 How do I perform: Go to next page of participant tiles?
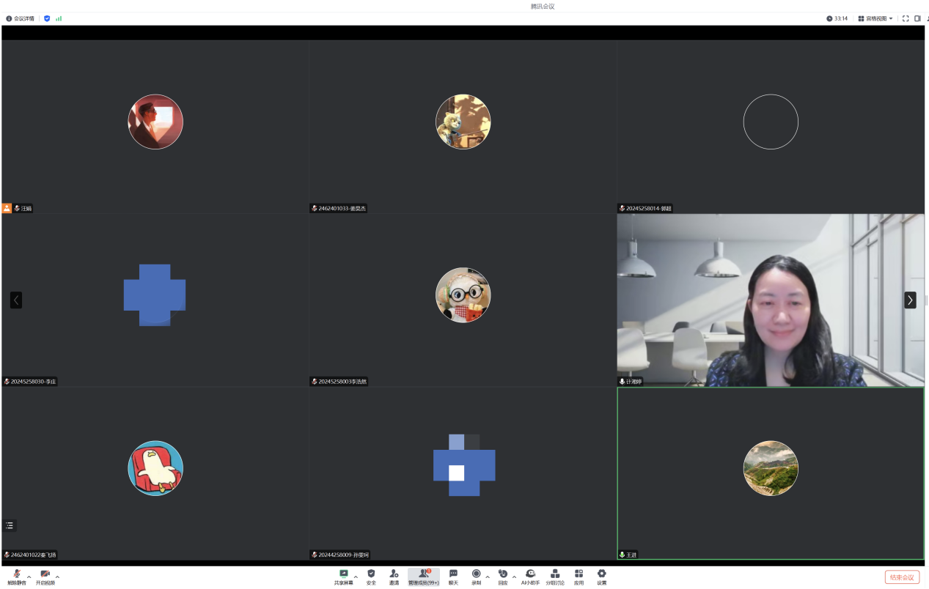coord(910,300)
